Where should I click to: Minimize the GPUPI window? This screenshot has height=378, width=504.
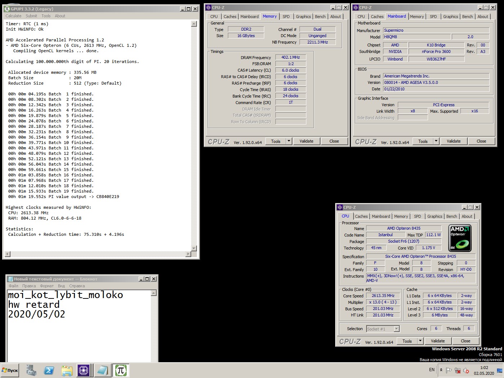point(183,9)
